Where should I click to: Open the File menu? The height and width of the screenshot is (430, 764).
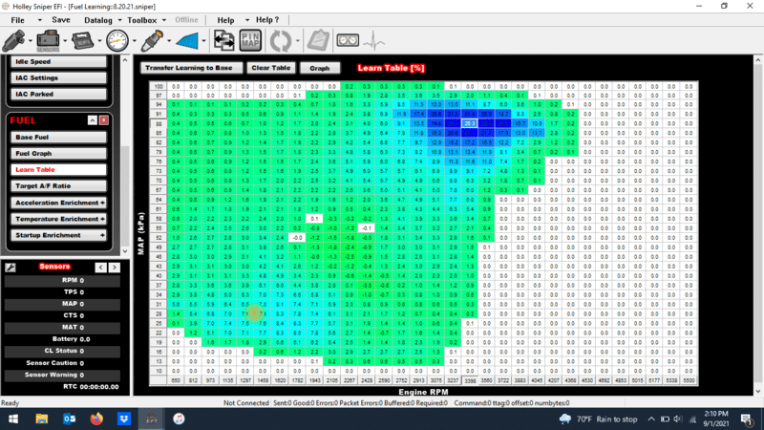17,20
